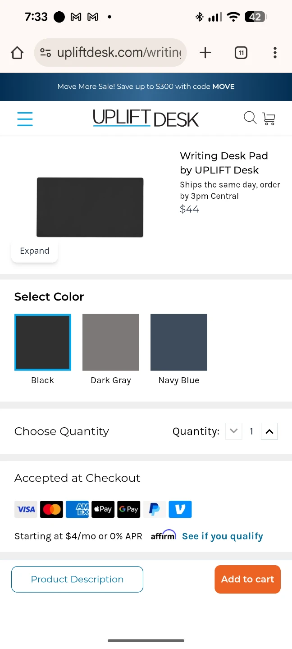The width and height of the screenshot is (292, 649).
Task: Follow the See if you qualify link
Action: click(222, 536)
